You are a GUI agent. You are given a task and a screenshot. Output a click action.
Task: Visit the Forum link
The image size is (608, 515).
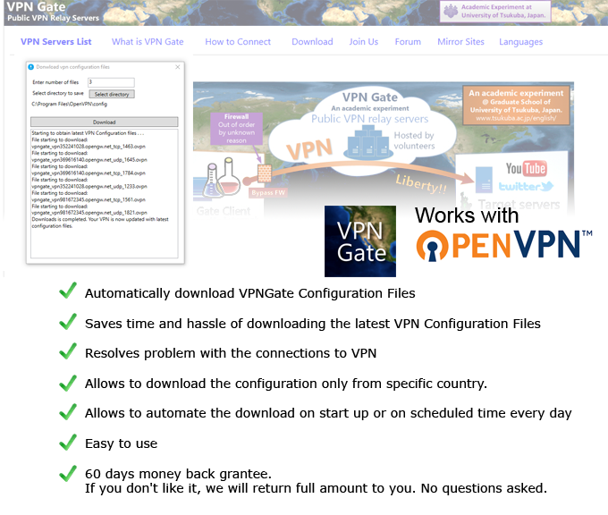408,42
